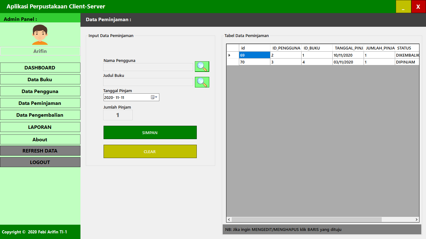This screenshot has height=239, width=426.
Task: Click the Arifin name label
Action: pyautogui.click(x=40, y=51)
